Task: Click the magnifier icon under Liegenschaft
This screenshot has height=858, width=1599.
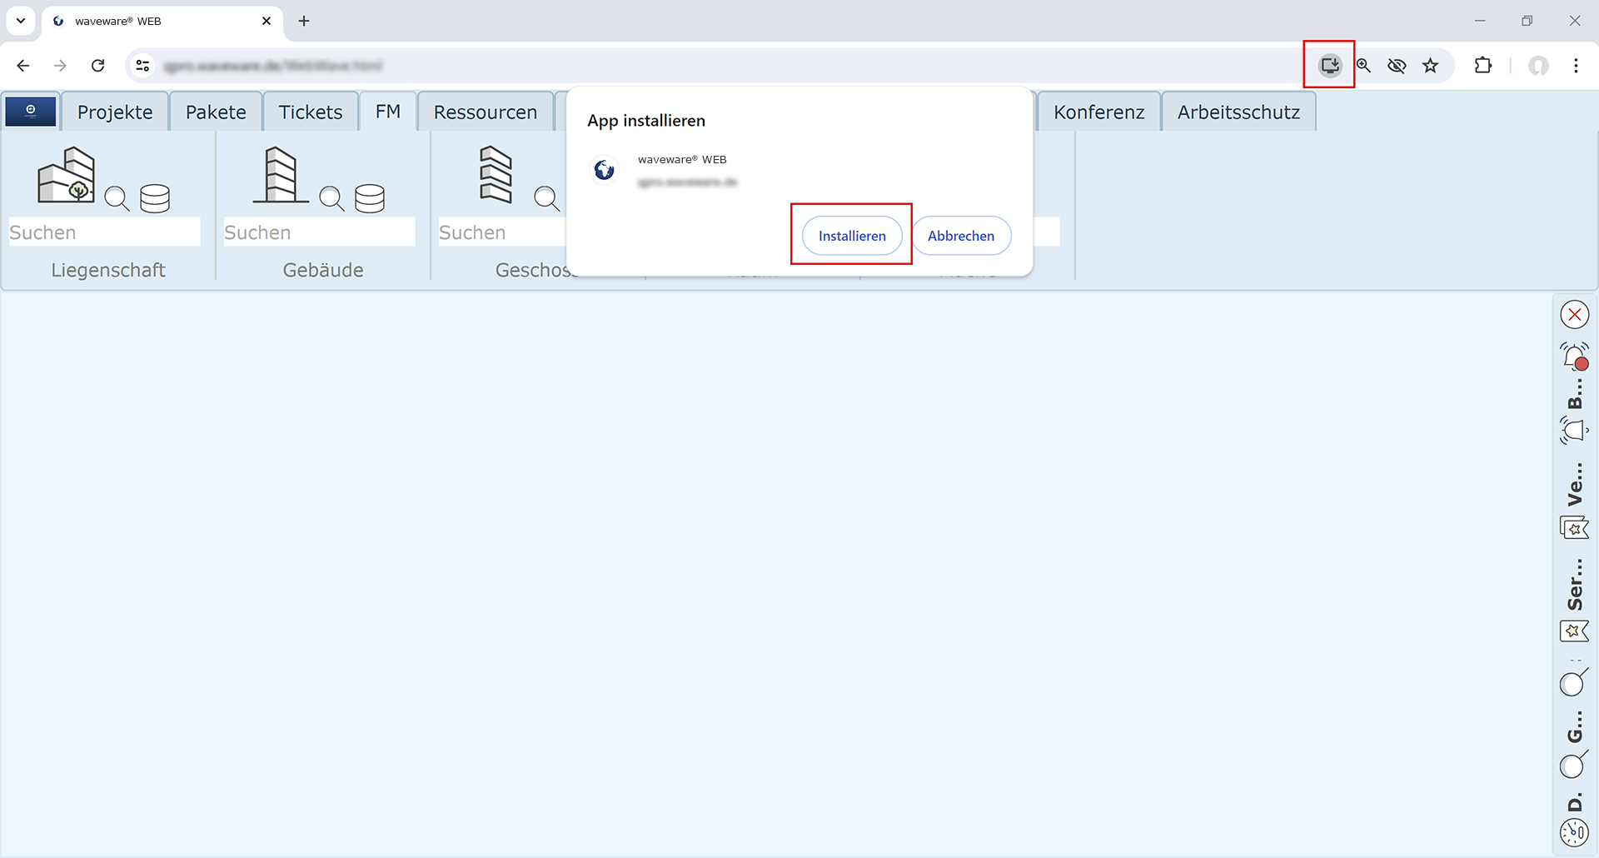Action: [x=117, y=198]
